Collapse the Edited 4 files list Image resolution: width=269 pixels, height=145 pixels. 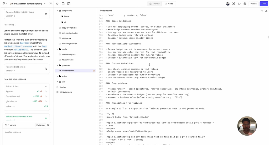(46, 87)
